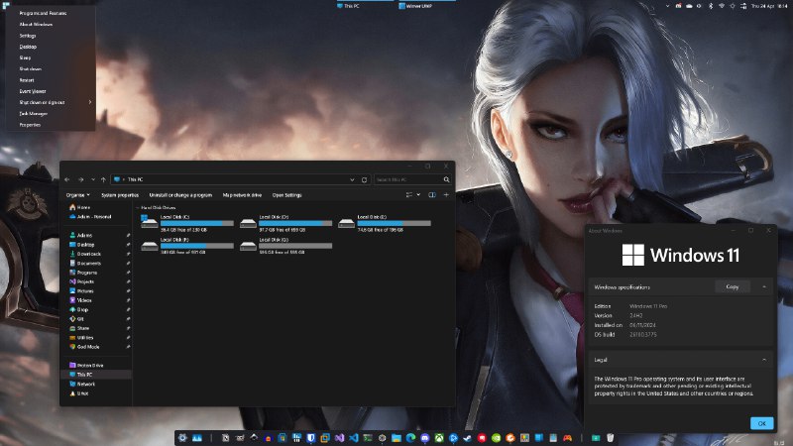This screenshot has height=446, width=793.
Task: Collapse the Legal section
Action: 764,360
